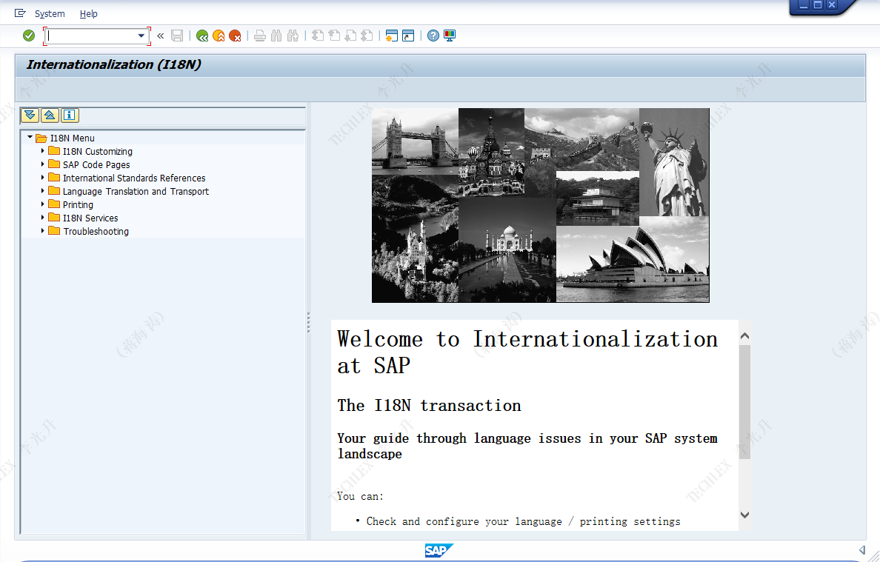Click the SAP logo in status bar
Screen dimensions: 880x562
point(439,551)
